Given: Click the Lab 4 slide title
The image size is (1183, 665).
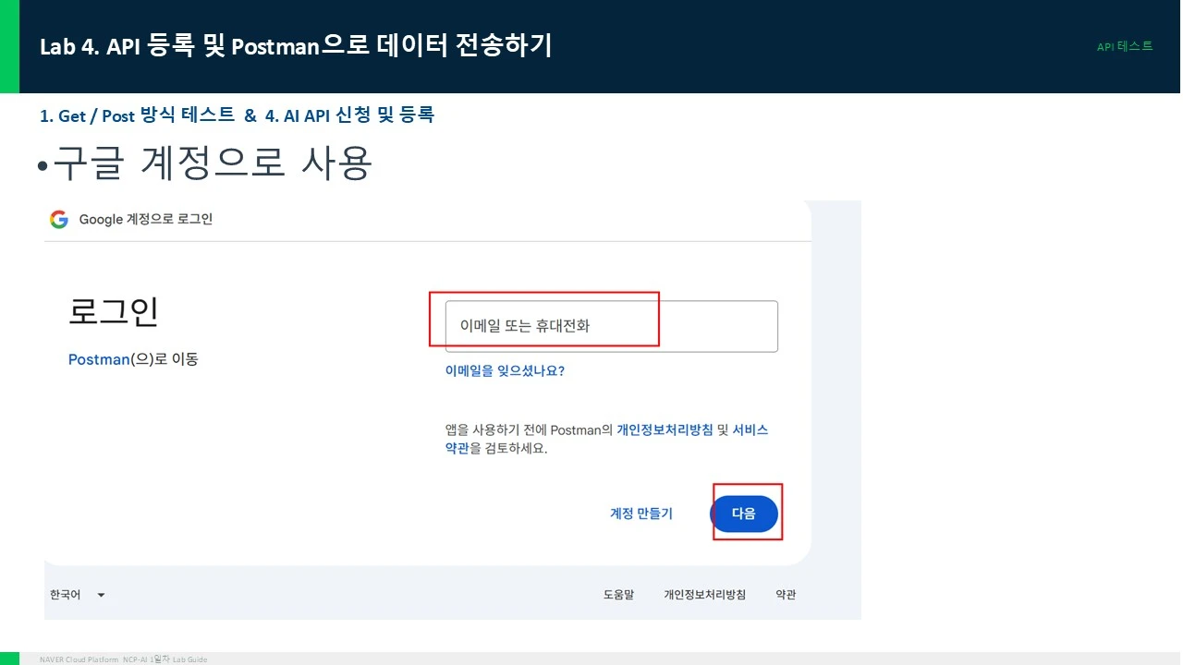Looking at the screenshot, I should [x=296, y=46].
